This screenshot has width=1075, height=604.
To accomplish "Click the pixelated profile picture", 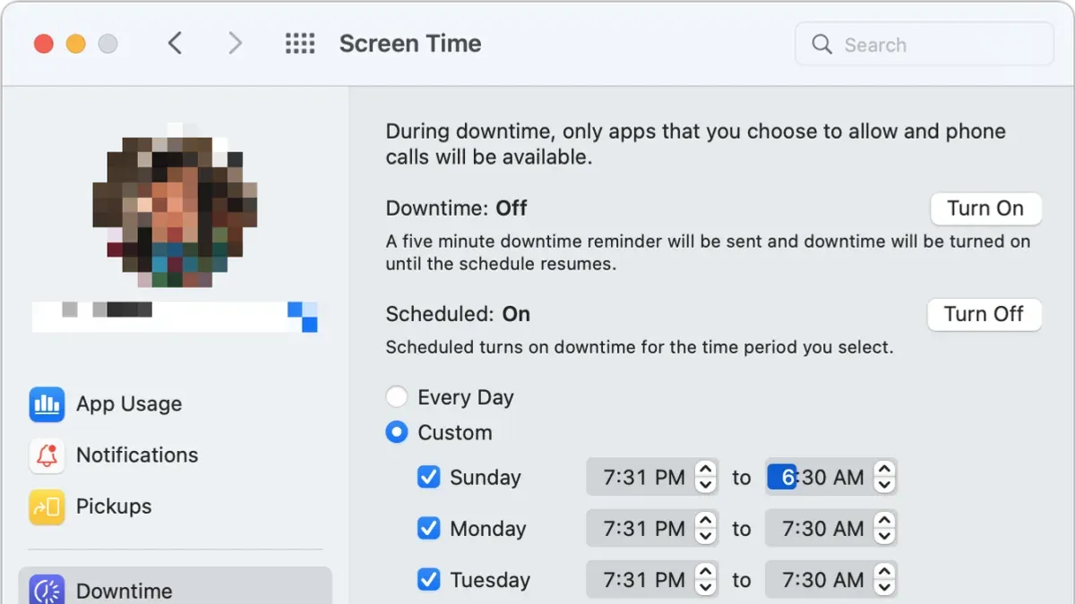I will (176, 206).
